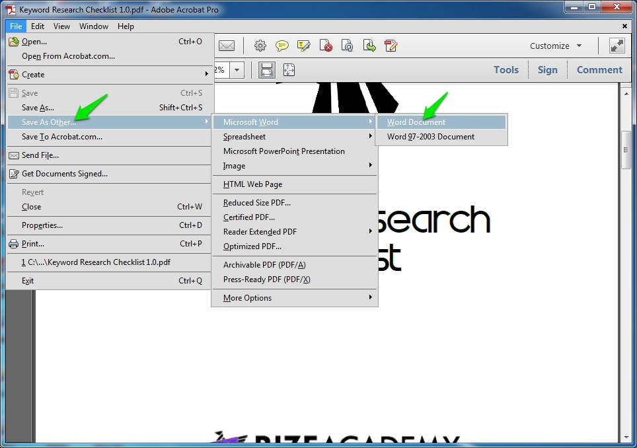
Task: Select Word Document from the submenu
Action: pyautogui.click(x=415, y=122)
